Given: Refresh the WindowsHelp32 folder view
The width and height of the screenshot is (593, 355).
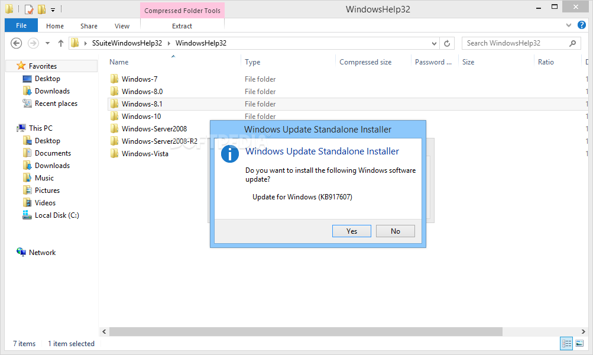Looking at the screenshot, I should 447,43.
